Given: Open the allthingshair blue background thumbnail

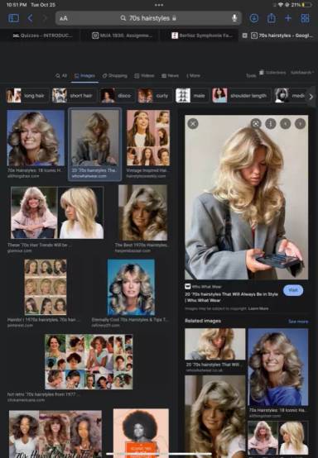Looking at the screenshot, I should click(x=36, y=138).
